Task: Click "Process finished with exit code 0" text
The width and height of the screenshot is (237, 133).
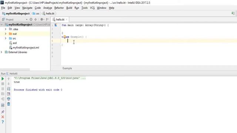Action: 38,90
